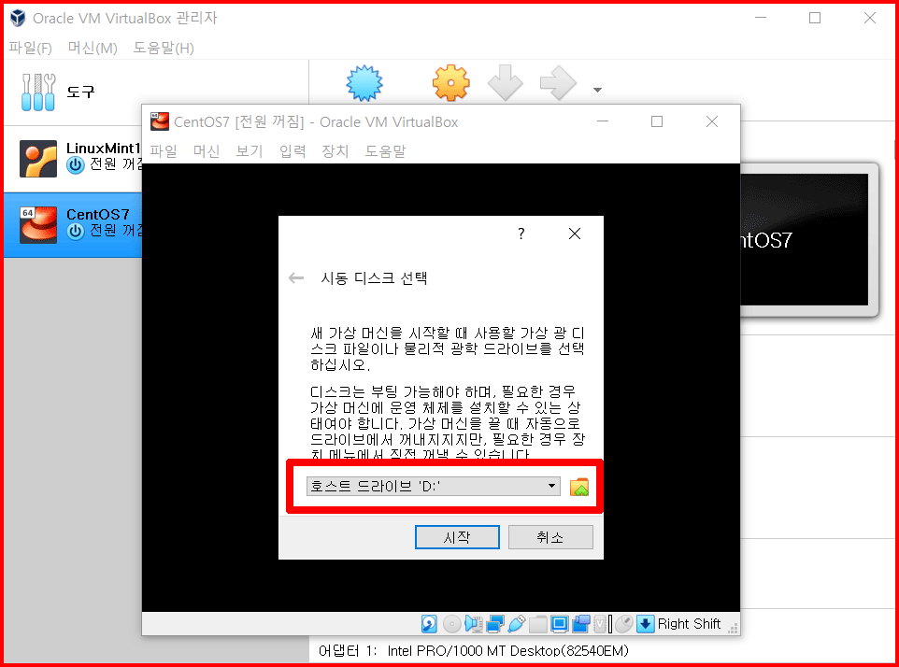This screenshot has height=667, width=899.
Task: Select the LinuxMint VM in the manager list
Action: (74, 159)
